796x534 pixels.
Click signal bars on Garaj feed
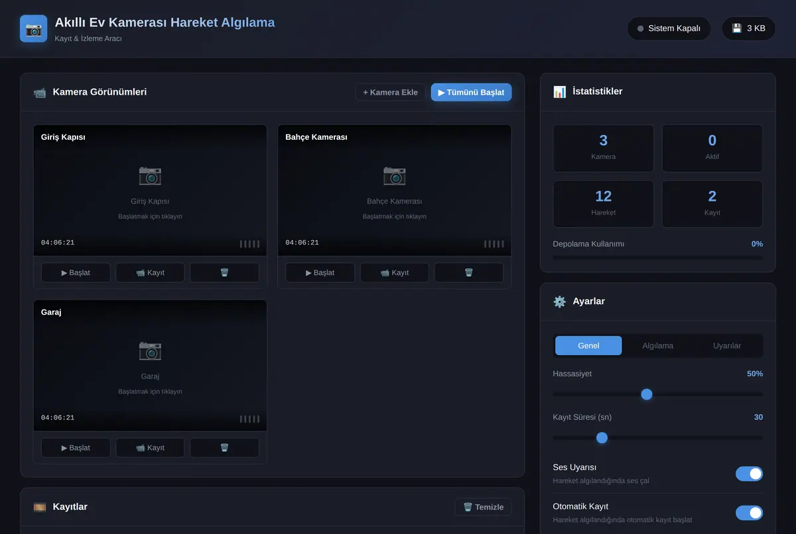coord(249,419)
